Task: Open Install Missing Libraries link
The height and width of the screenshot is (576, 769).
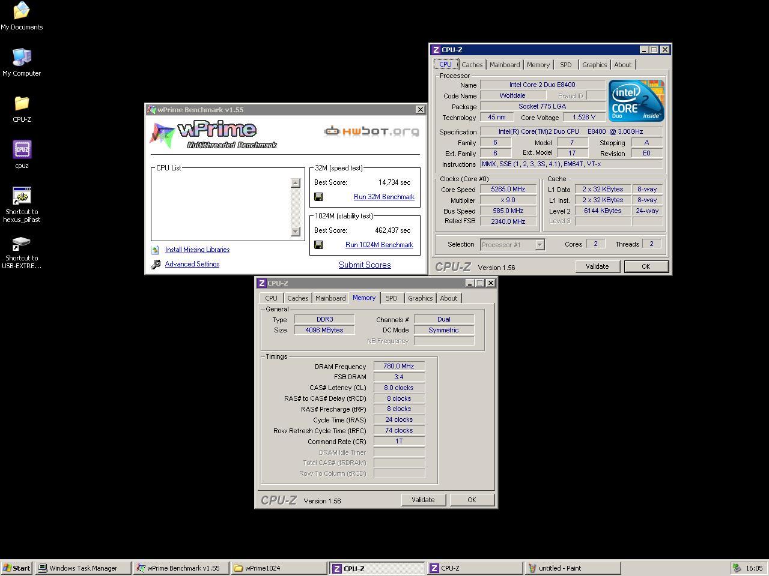Action: [x=197, y=250]
